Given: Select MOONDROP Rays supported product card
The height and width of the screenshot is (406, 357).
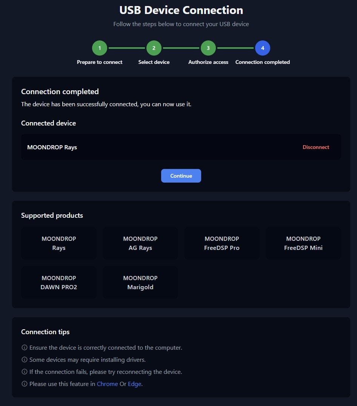Looking at the screenshot, I should coord(59,243).
